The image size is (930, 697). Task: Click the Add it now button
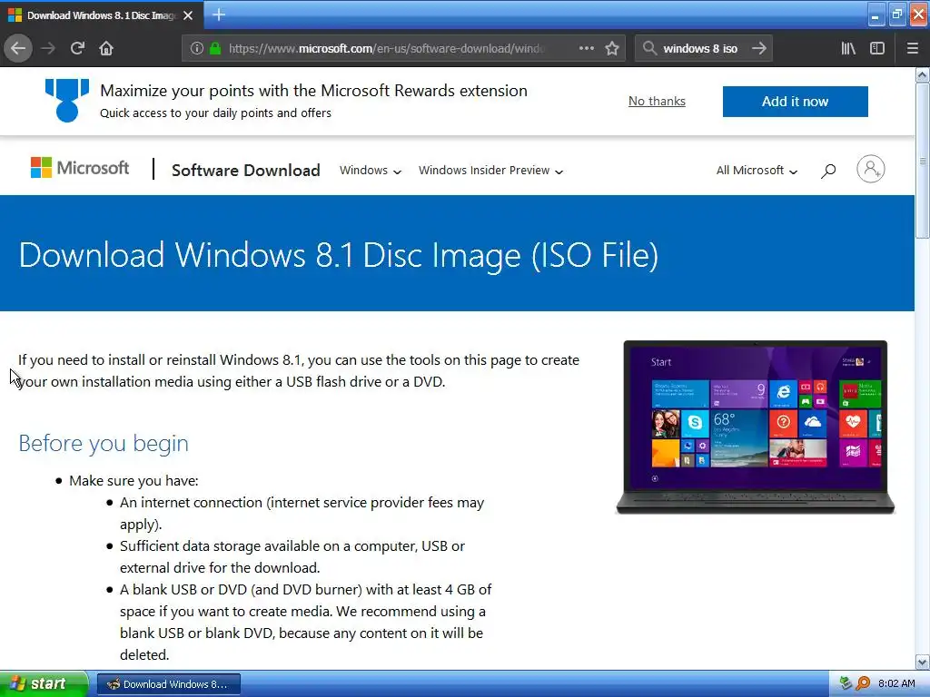point(795,102)
